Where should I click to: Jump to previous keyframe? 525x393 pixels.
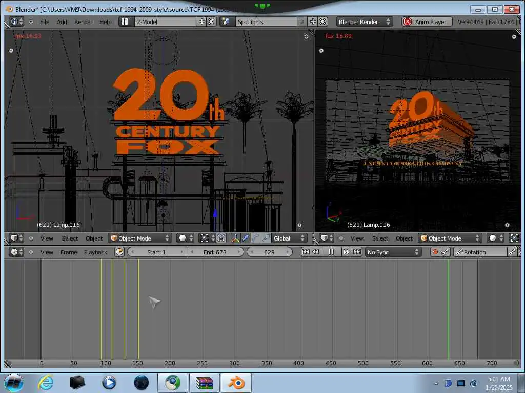(315, 252)
